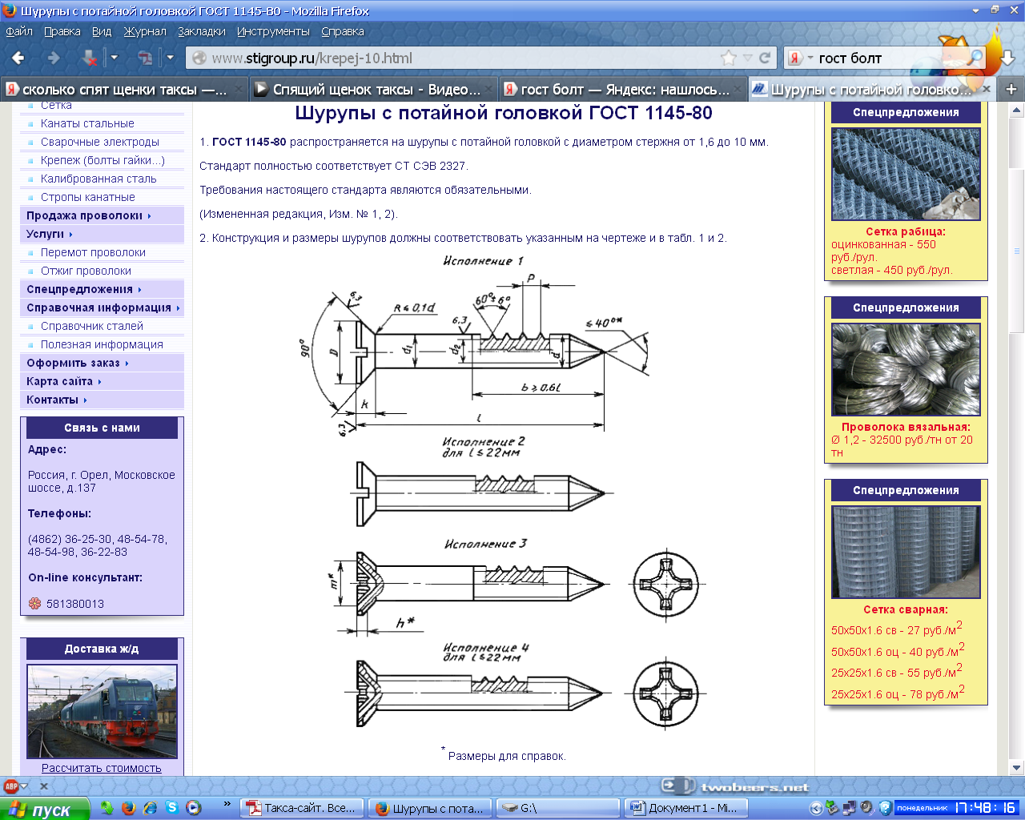
Task: Expand the 'Карта сайта' section
Action: tap(102, 381)
